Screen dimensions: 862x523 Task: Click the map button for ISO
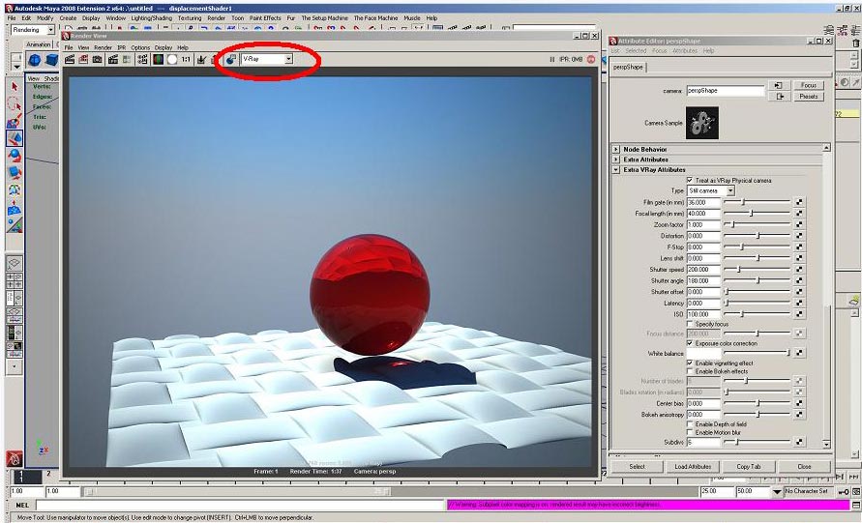799,314
